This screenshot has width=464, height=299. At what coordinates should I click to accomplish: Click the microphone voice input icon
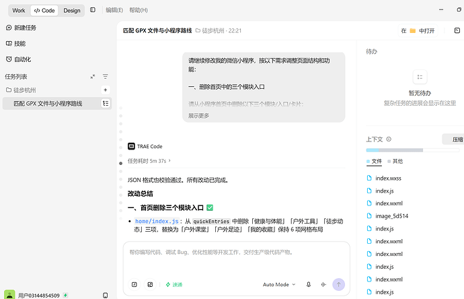309,284
